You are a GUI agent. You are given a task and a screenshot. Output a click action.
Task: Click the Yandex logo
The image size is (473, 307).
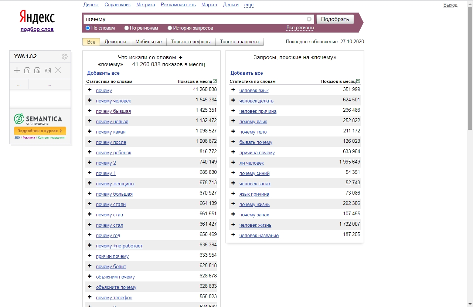coord(37,17)
